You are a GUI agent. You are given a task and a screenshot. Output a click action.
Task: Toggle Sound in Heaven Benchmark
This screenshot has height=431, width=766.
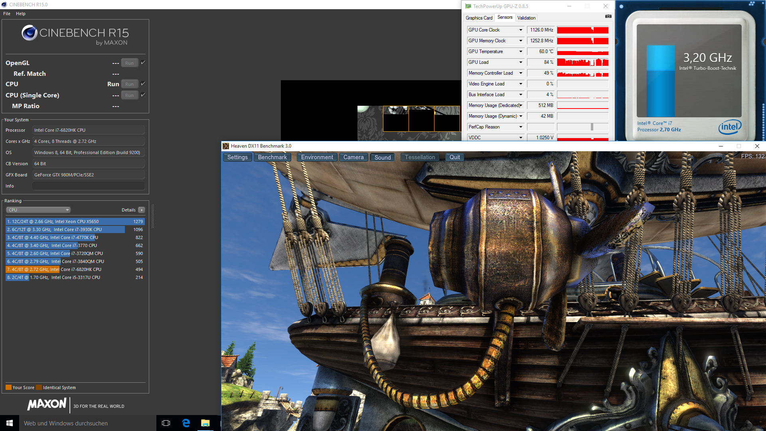pos(383,157)
